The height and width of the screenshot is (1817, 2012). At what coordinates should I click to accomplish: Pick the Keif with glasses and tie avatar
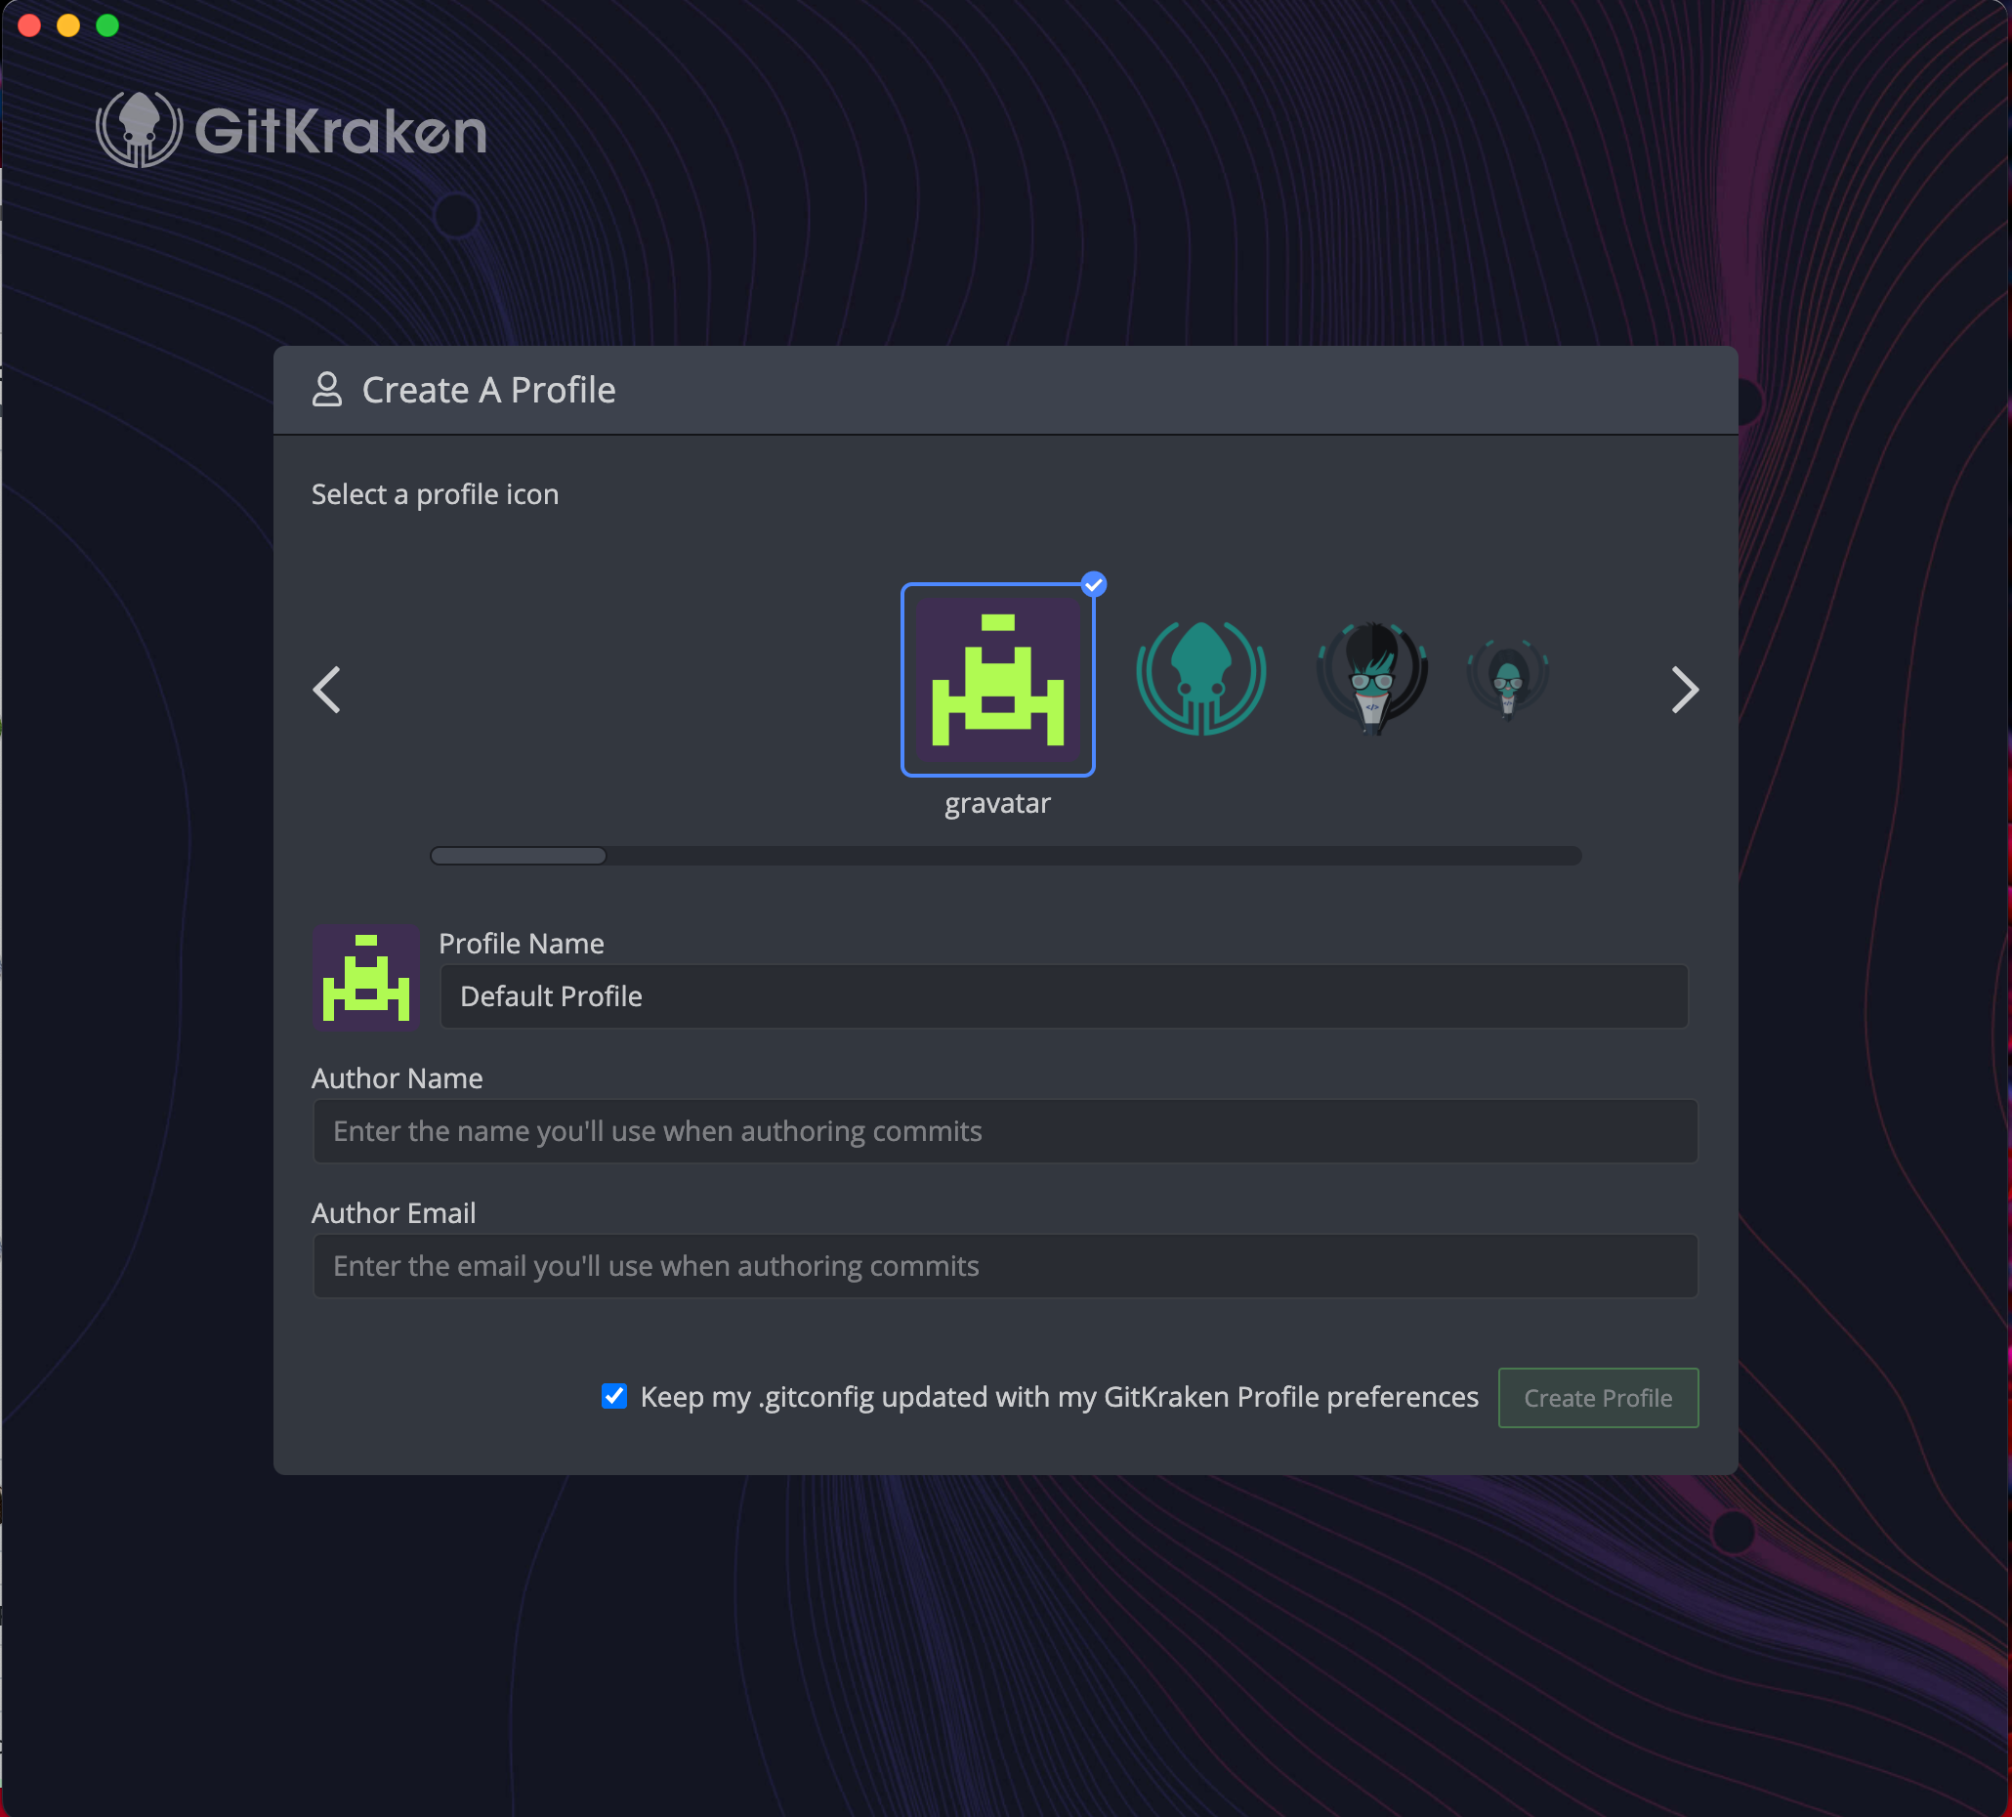coord(1372,677)
